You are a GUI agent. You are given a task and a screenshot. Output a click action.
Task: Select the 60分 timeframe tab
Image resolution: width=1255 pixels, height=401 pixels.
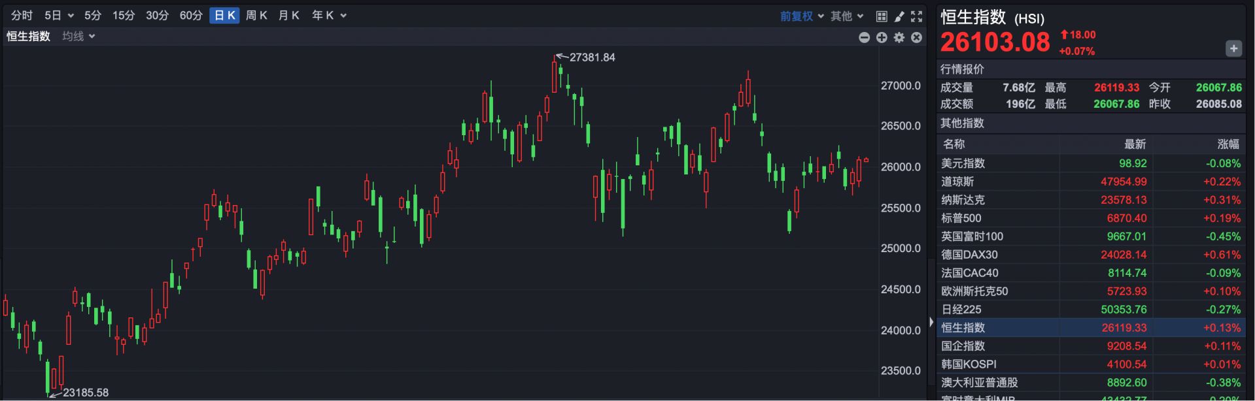191,16
